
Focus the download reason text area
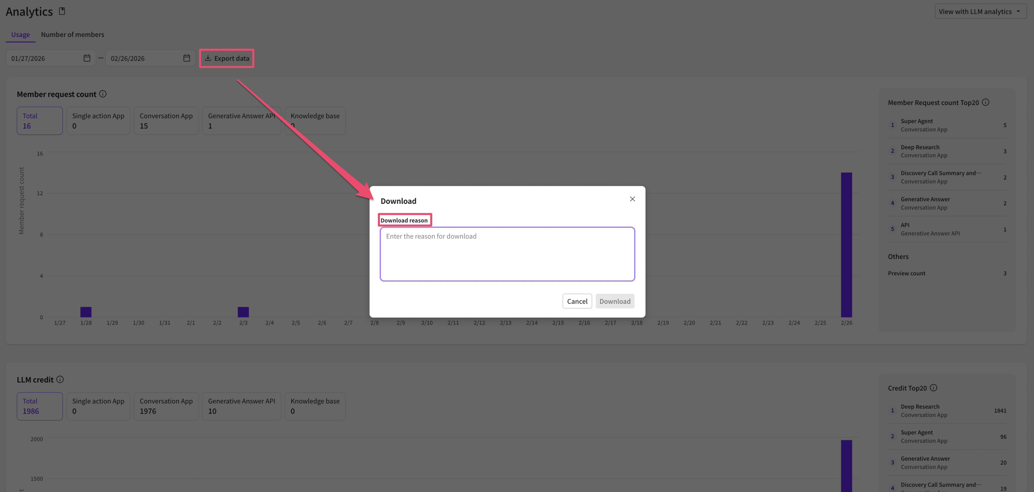point(507,254)
